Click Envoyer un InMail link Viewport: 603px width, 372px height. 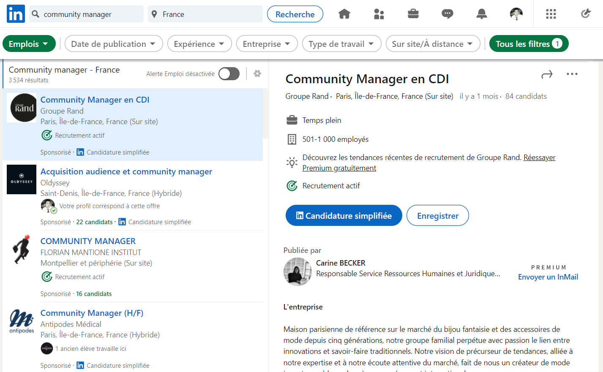point(548,277)
